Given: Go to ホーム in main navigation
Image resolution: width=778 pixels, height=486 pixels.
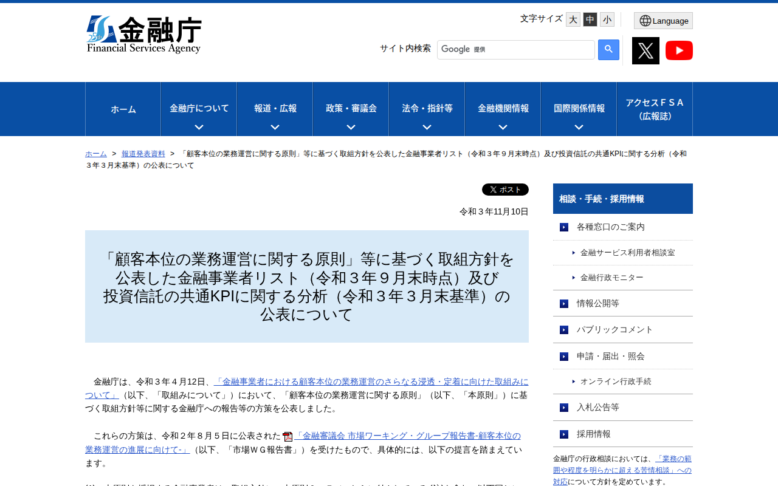Looking at the screenshot, I should 123,109.
